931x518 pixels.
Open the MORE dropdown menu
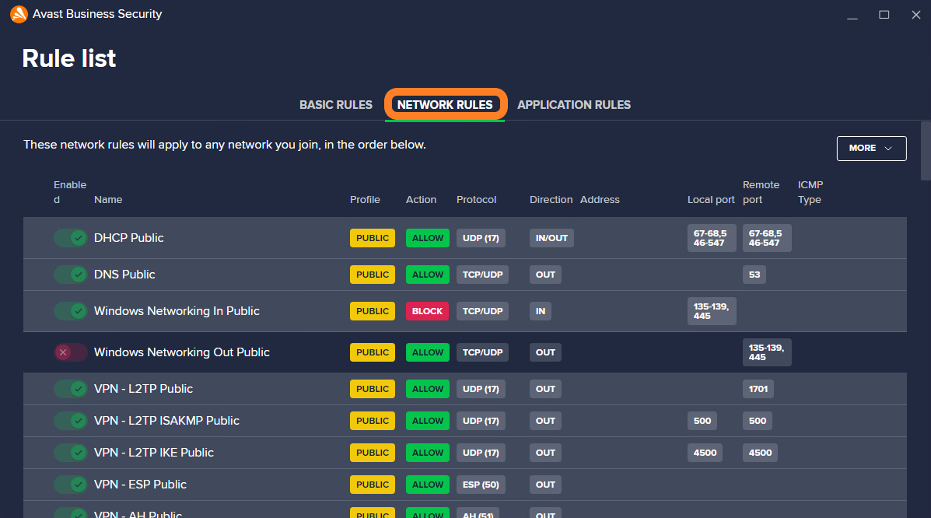871,149
